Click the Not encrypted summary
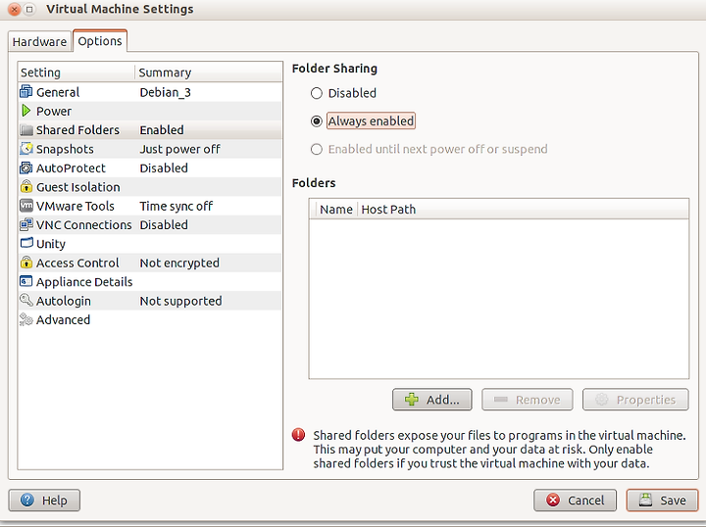 click(x=179, y=263)
